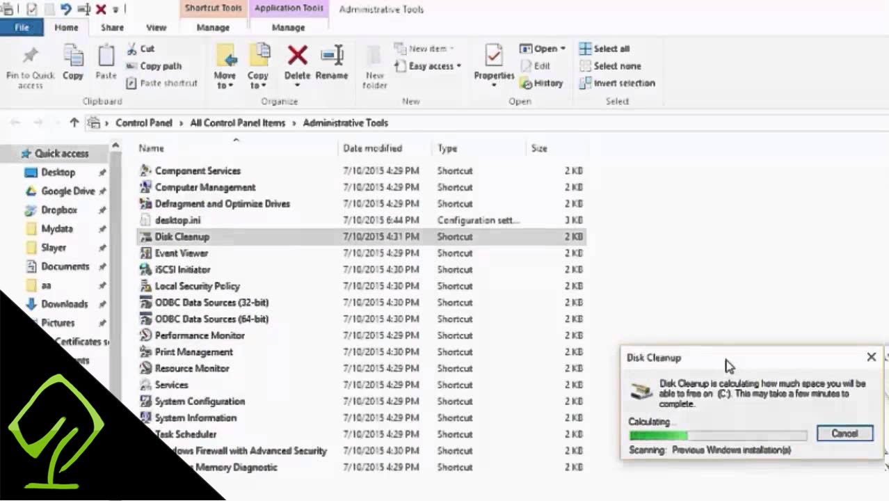This screenshot has width=889, height=501.
Task: Select the Computer Management shortcut icon
Action: (145, 187)
